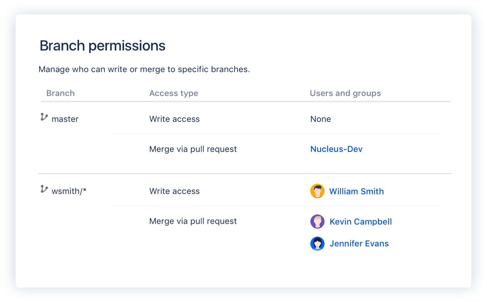Viewport: 487px width, 302px height.
Task: Click Jennifer Evans' blue avatar icon
Action: (317, 243)
